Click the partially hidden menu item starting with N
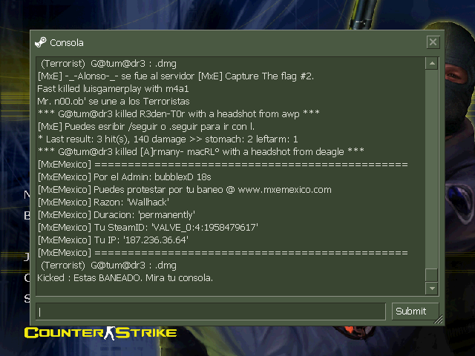Screen dimensions: 475x356 (x=27, y=195)
